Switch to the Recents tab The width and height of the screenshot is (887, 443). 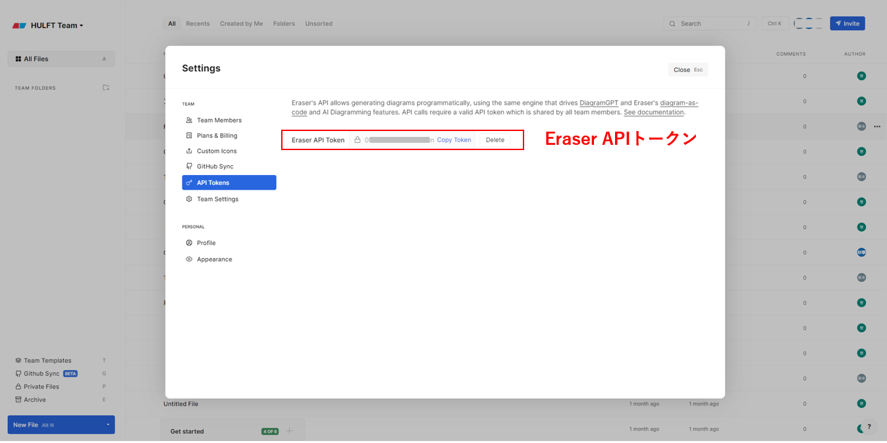coord(198,24)
